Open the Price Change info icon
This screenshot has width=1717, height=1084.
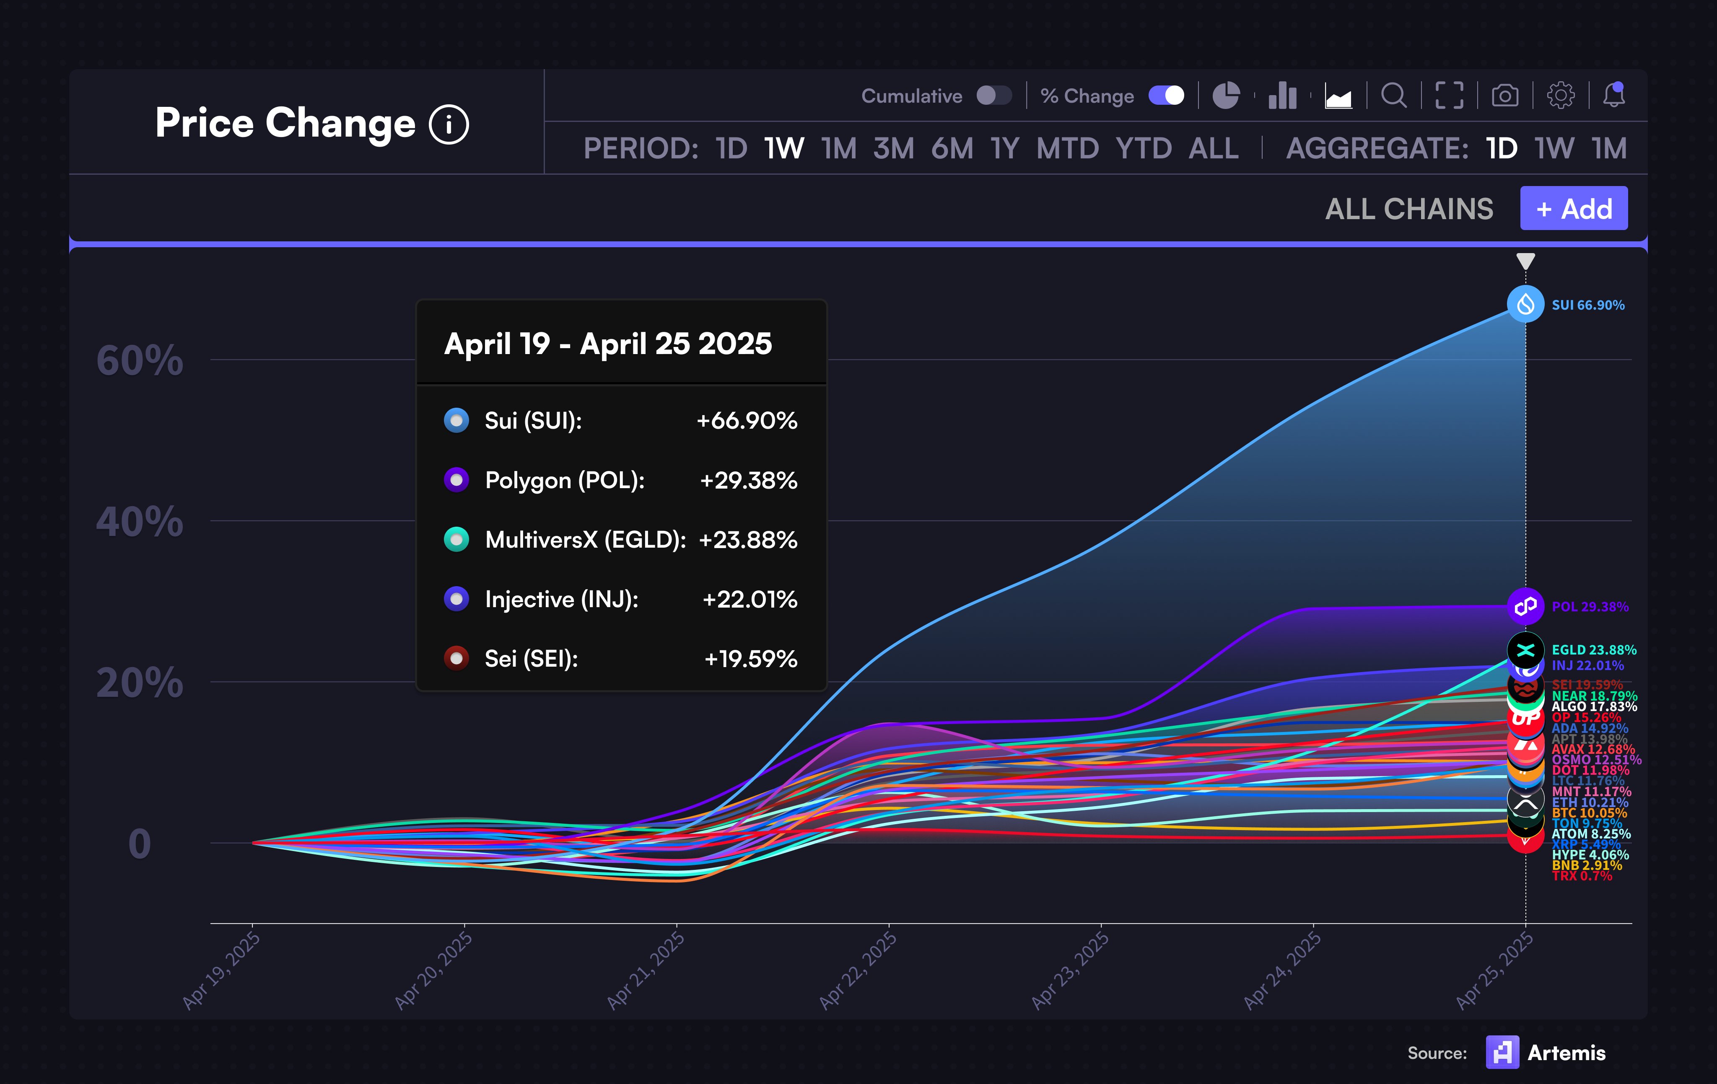click(449, 125)
